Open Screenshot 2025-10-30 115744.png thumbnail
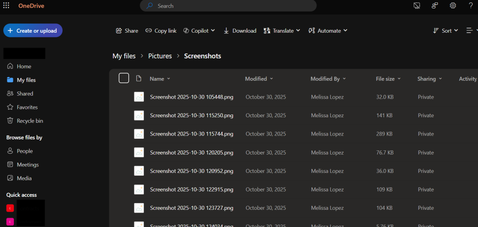This screenshot has height=227, width=478. click(x=139, y=134)
